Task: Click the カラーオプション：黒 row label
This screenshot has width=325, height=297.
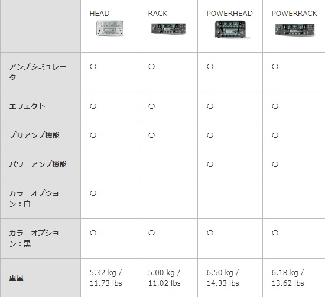Action: point(34,238)
